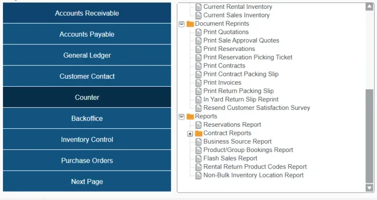Open the Non-Bulk Inventory Location Report

[253, 175]
